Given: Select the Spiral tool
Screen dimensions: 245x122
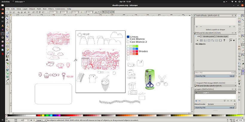Looking at the screenshot, I should pyautogui.click(x=7, y=46).
